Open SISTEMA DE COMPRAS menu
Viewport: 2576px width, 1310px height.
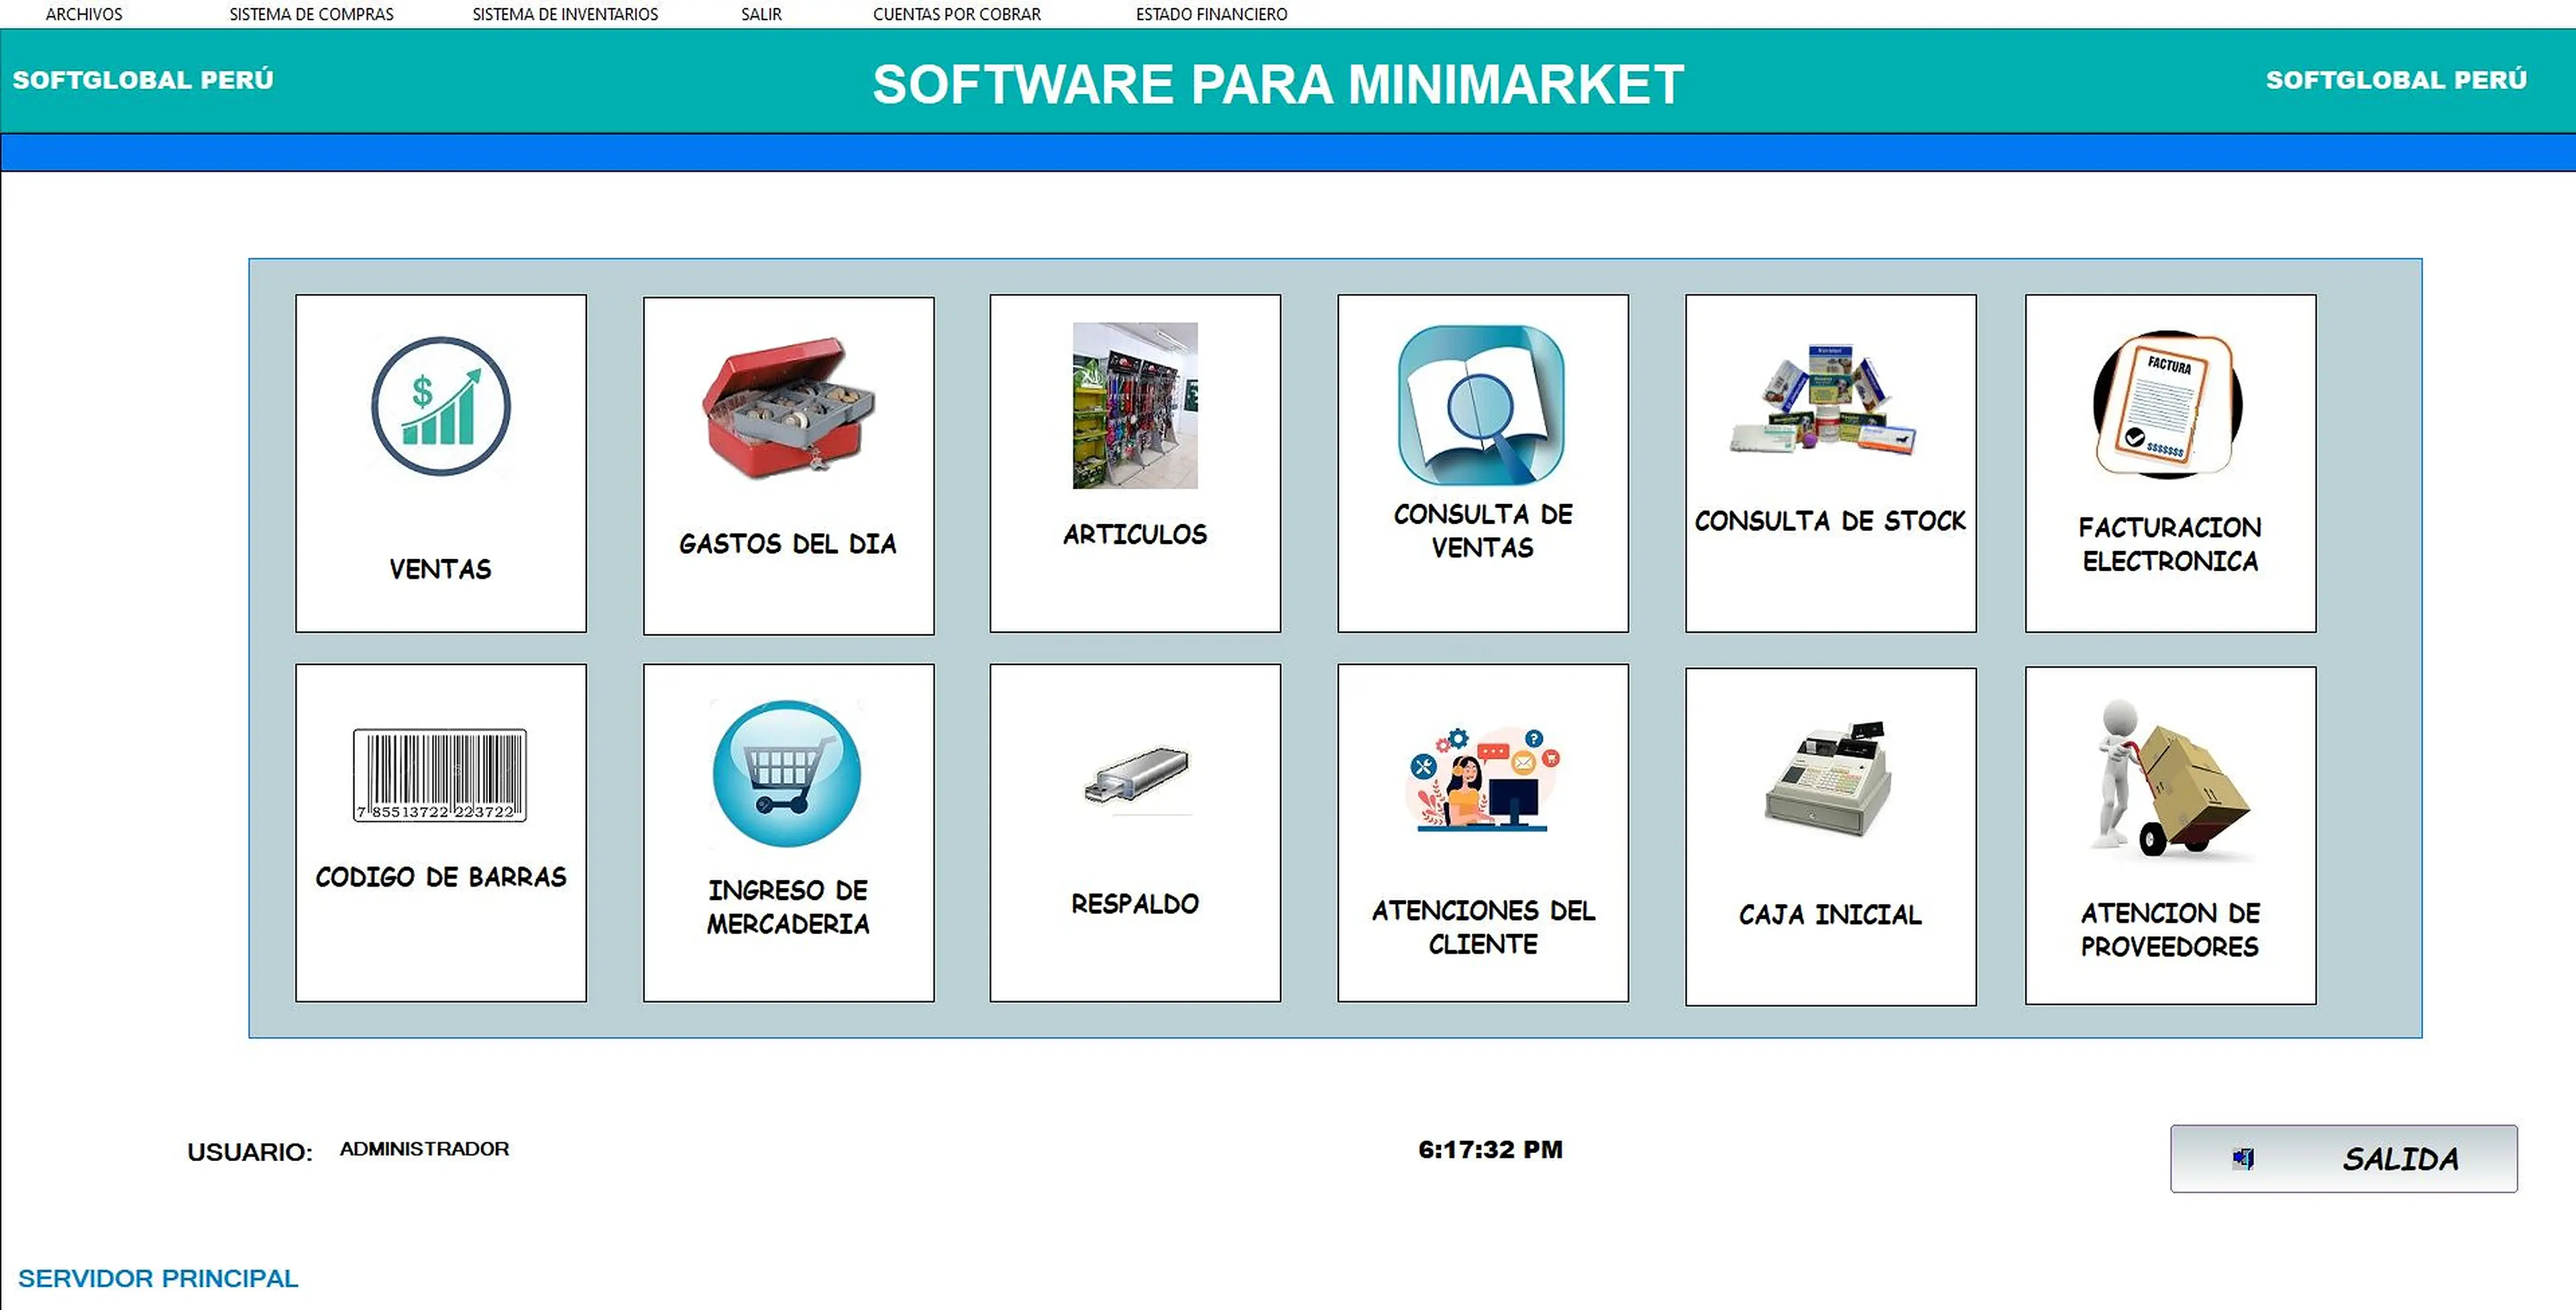click(x=311, y=14)
